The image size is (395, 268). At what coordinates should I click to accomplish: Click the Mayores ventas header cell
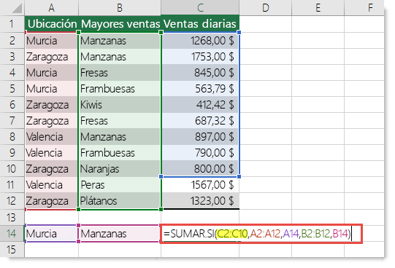120,24
